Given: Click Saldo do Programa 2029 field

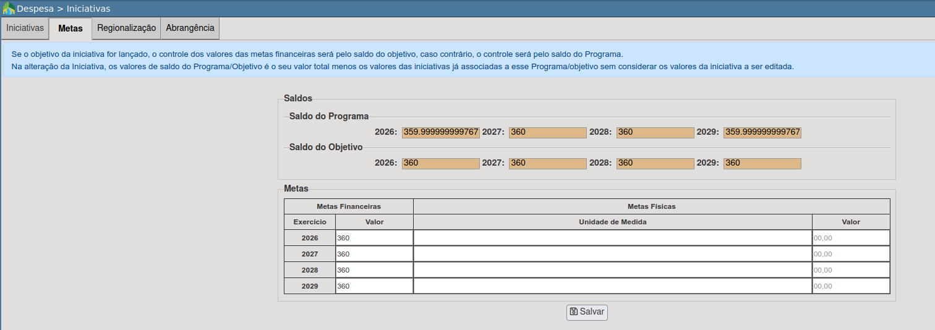Looking at the screenshot, I should [762, 132].
